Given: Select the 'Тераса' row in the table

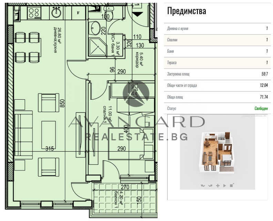Looking at the screenshot, I should pyautogui.click(x=217, y=63).
